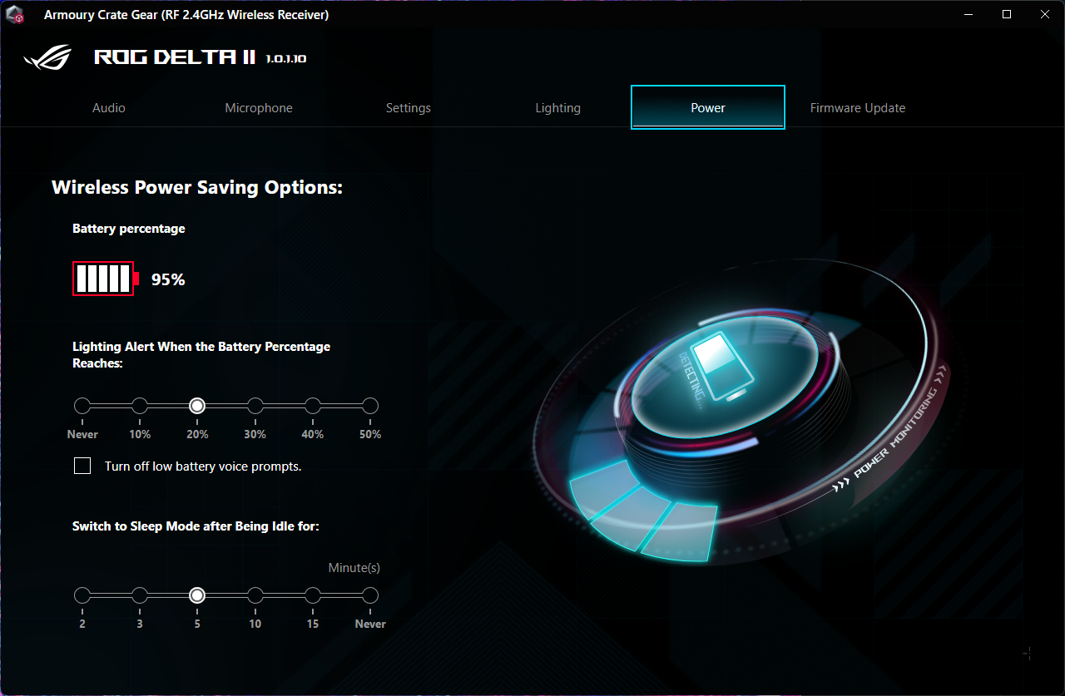Screen dimensions: 1065x696
Task: Select the 20% lighting alert stop
Action: [x=197, y=406]
